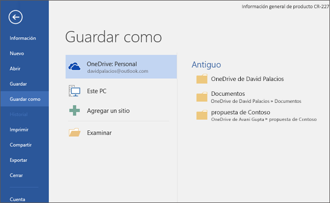Click the davidpalacios@outlook.com email text
The image size is (330, 203).
(x=118, y=71)
